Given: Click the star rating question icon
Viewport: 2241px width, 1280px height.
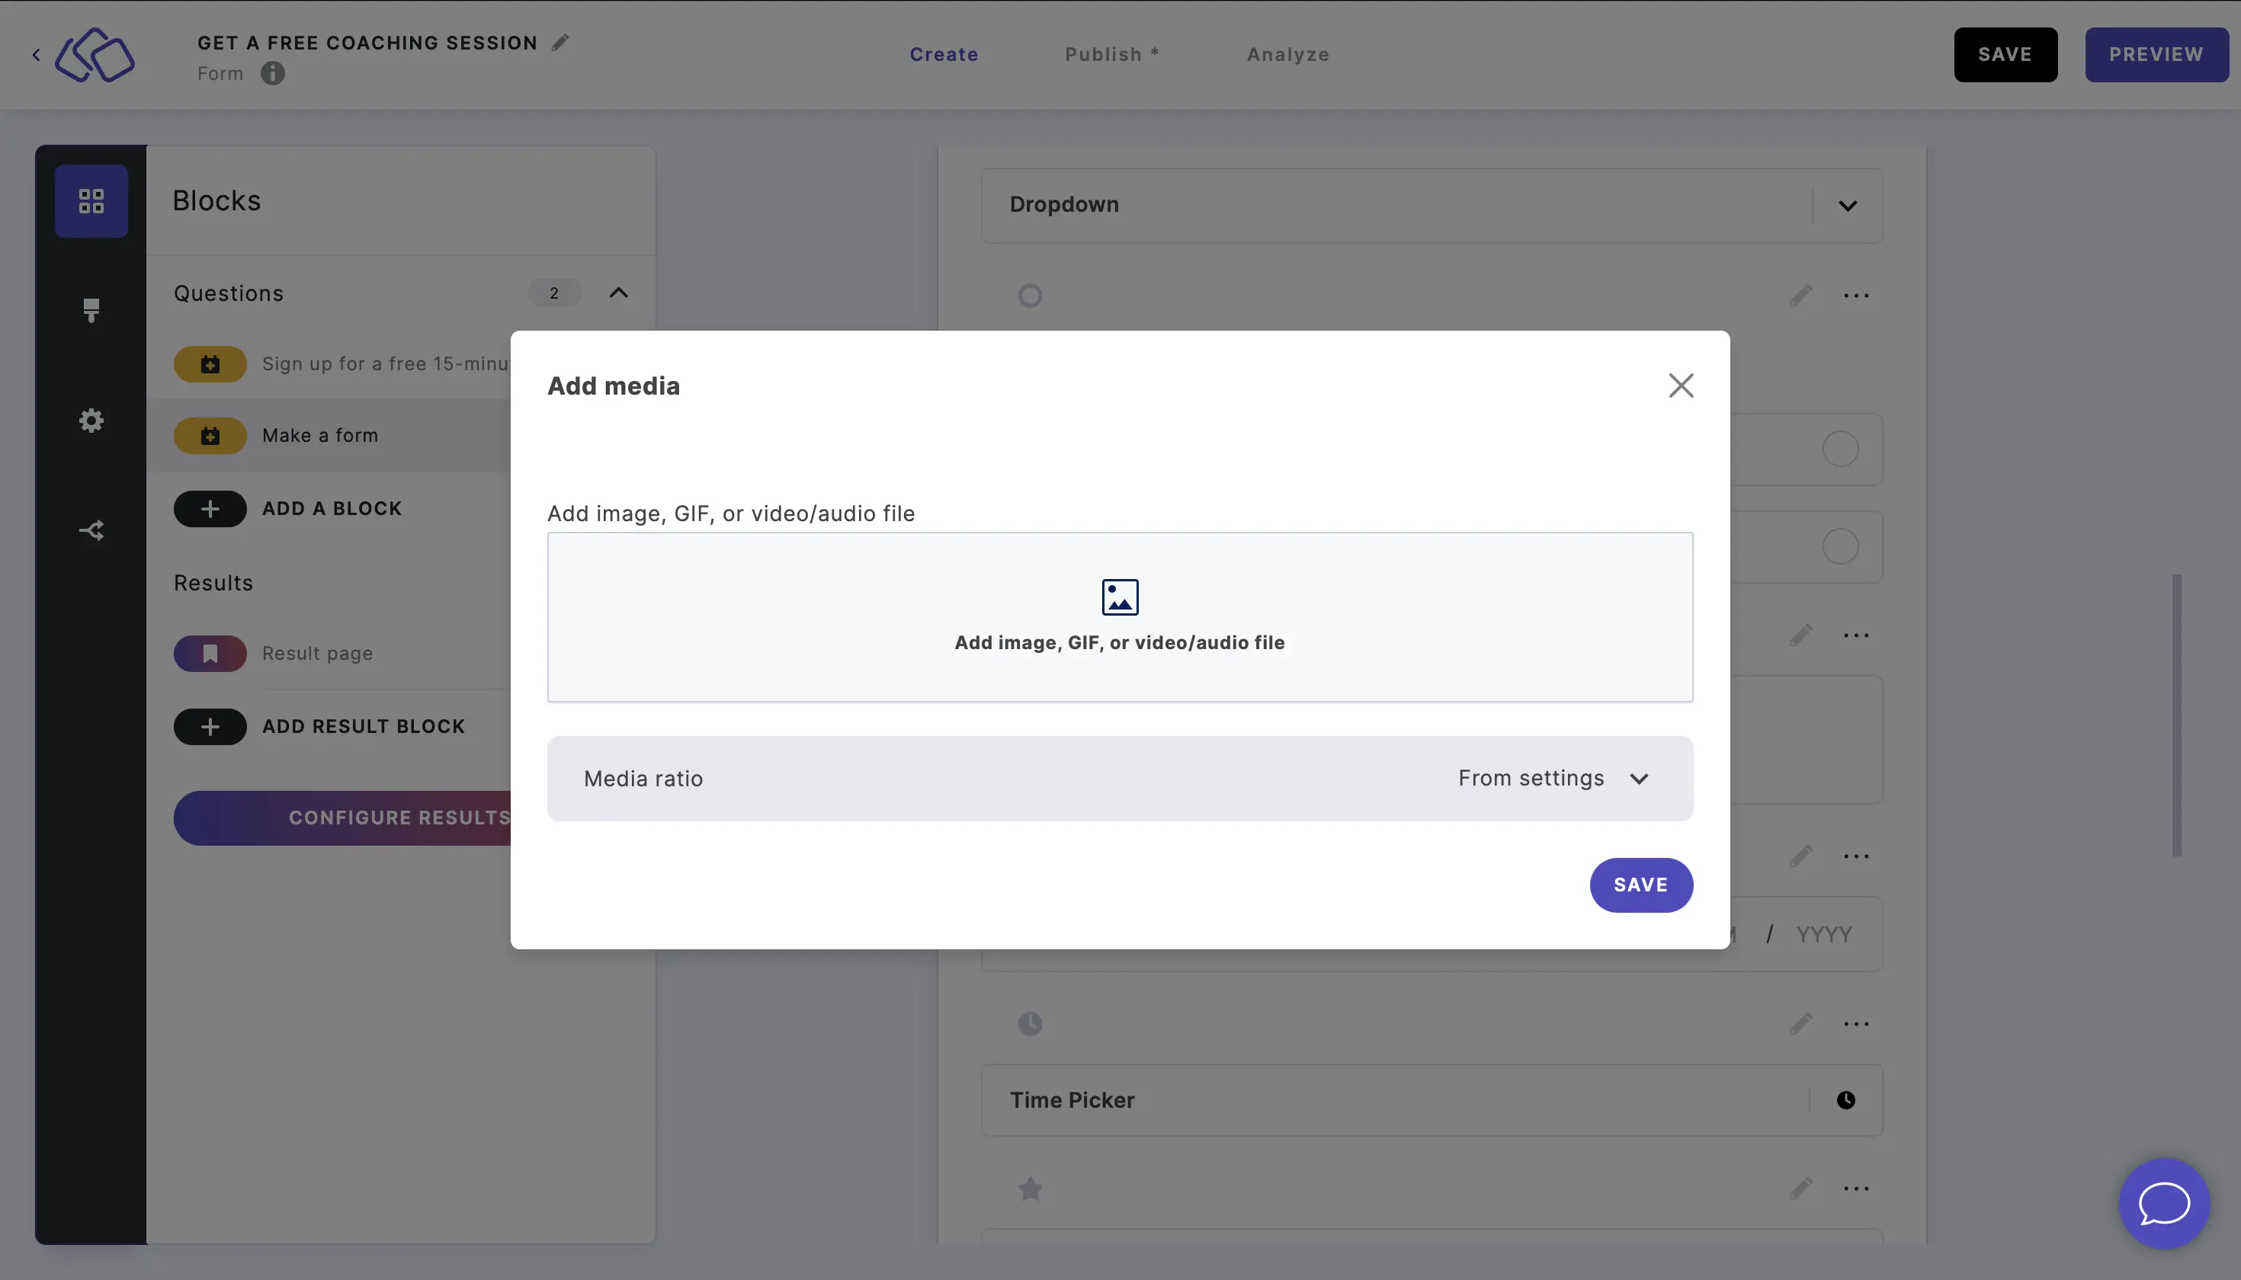Looking at the screenshot, I should [x=1030, y=1189].
